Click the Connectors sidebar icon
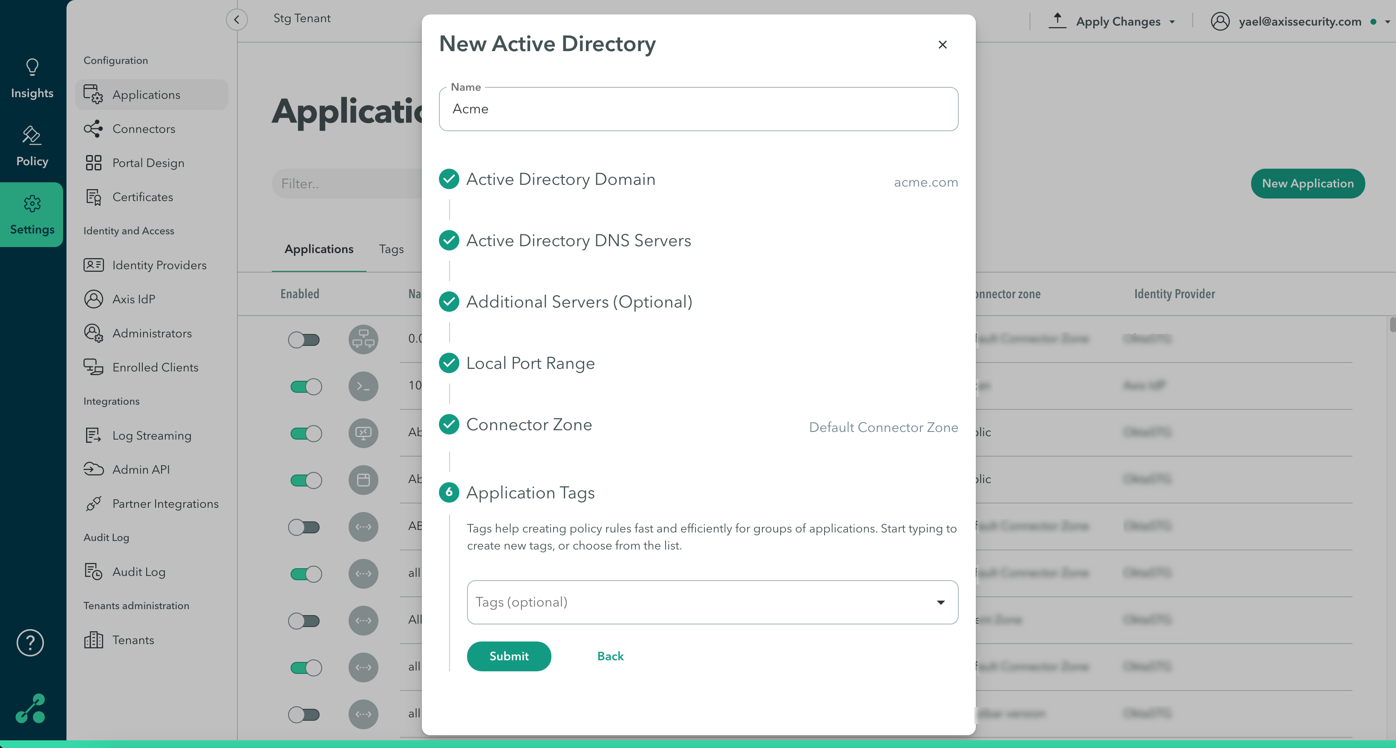Screen dimensions: 1396x748 pos(93,129)
